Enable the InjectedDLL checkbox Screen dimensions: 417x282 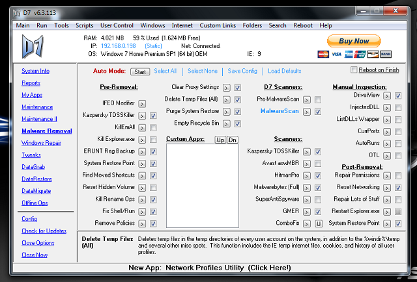(x=398, y=108)
